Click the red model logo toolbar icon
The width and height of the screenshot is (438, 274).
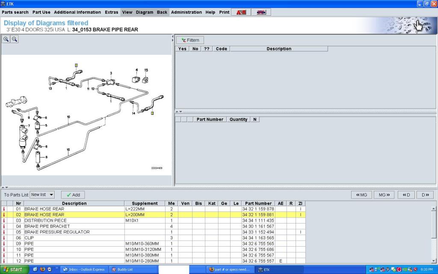click(241, 12)
